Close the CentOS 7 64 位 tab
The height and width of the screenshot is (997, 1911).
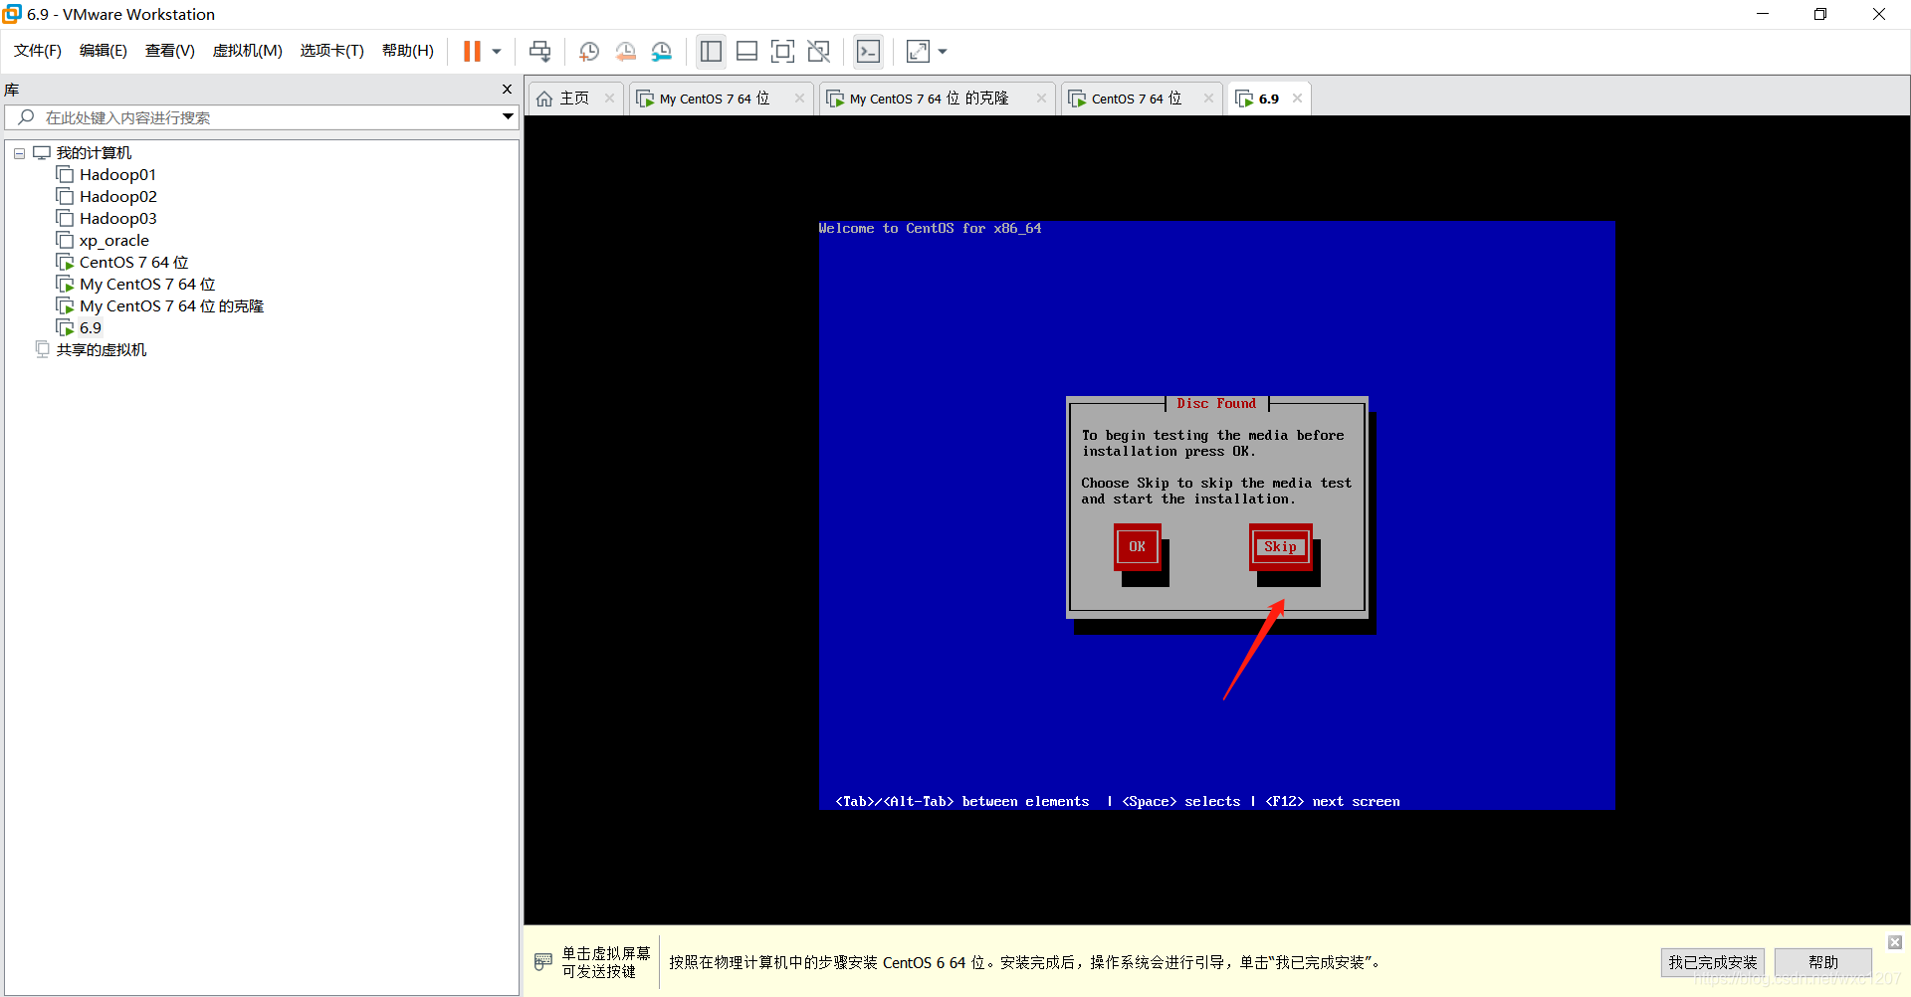(1208, 99)
